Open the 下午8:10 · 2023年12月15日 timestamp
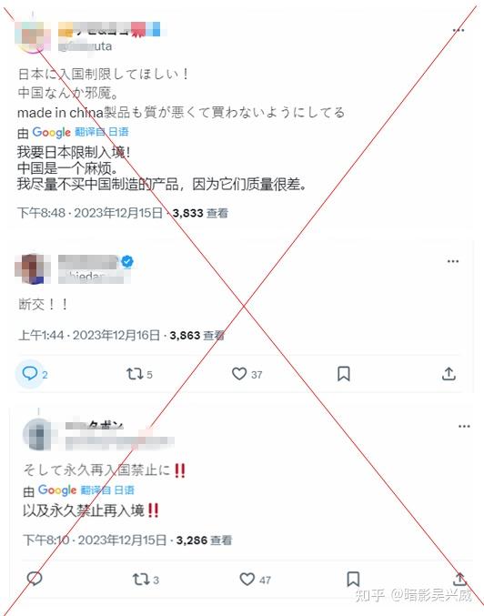Screen dimensions: 484x616 click(95, 540)
